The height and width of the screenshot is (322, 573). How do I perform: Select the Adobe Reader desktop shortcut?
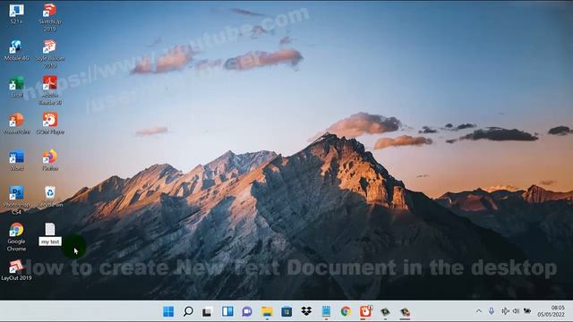[50, 90]
